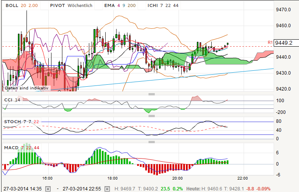Click the 9430.0 price axis label
The image size is (299, 192).
tap(283, 73)
